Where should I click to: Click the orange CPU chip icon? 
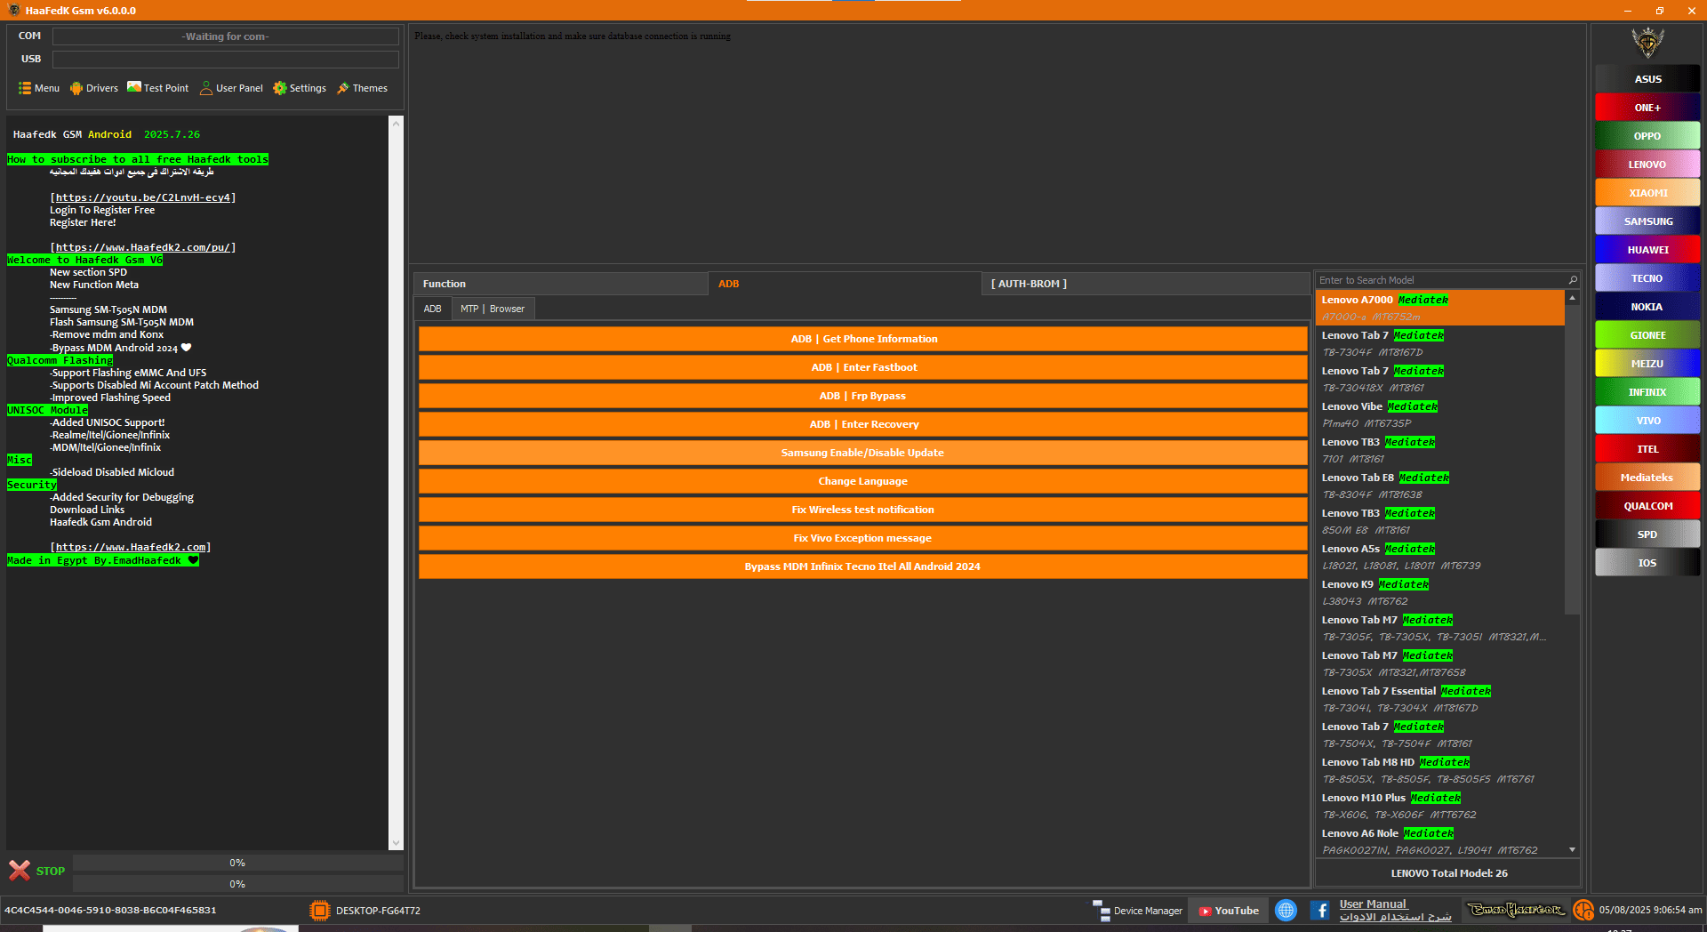point(319,911)
